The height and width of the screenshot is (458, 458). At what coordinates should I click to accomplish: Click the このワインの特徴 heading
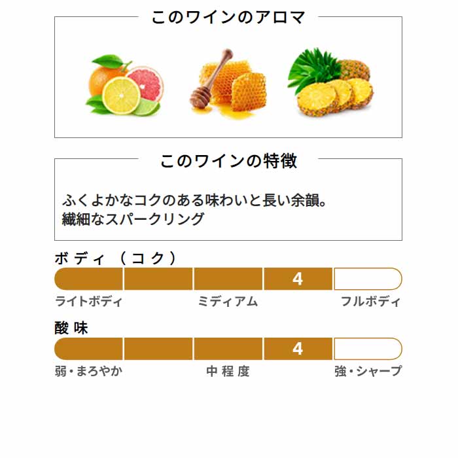[229, 161]
